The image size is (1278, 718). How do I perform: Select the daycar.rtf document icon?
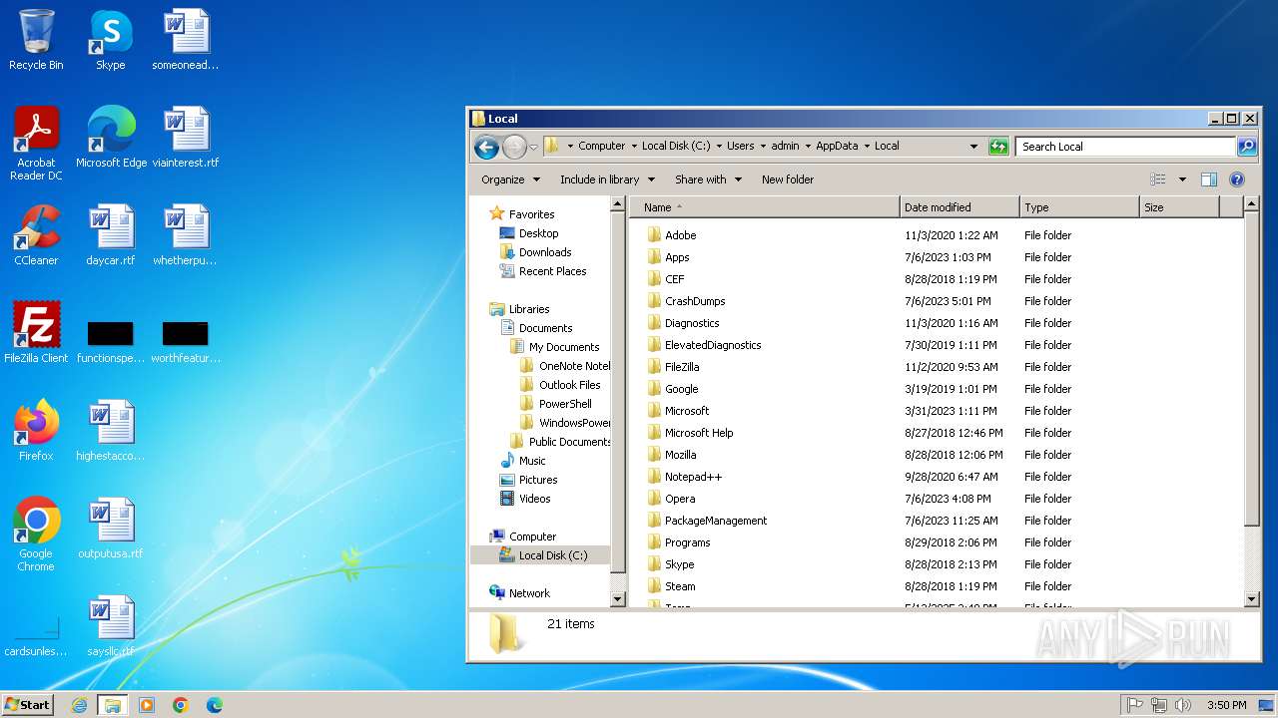(x=110, y=235)
